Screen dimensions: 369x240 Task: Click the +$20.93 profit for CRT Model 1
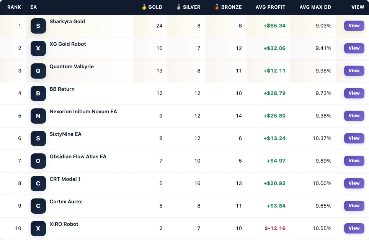pos(274,184)
